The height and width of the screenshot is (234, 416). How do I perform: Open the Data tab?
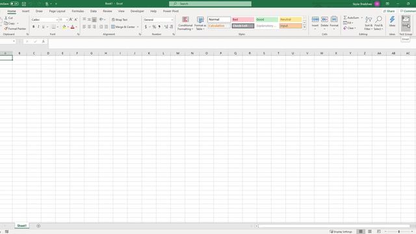(94, 11)
